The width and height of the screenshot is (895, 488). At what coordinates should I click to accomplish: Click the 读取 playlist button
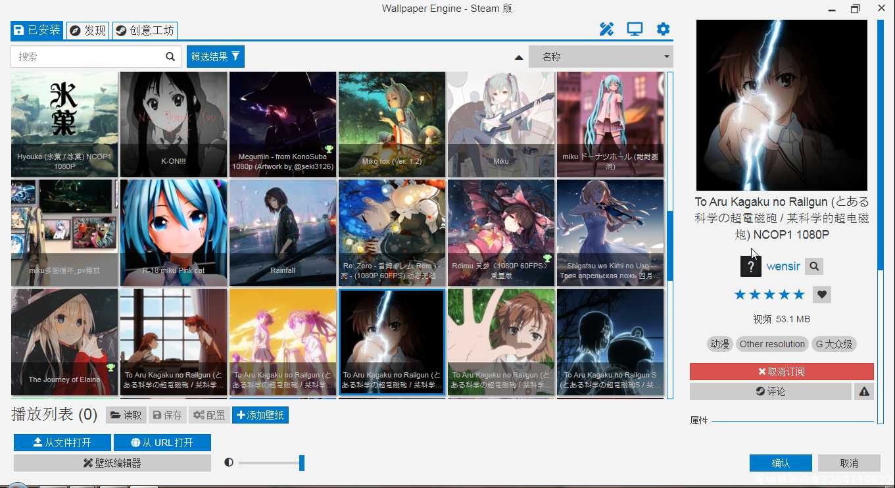(126, 415)
